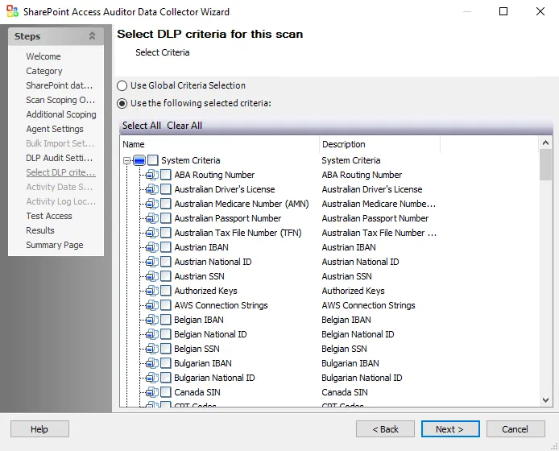The height and width of the screenshot is (451, 559).
Task: Click the scrollbar up arrow
Action: coord(545,143)
